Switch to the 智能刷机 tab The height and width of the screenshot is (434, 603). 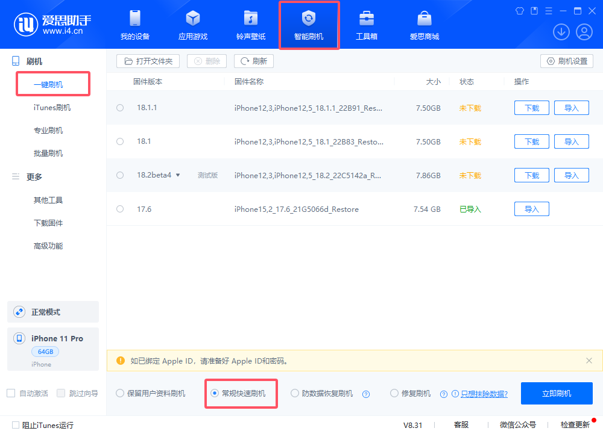tap(309, 25)
